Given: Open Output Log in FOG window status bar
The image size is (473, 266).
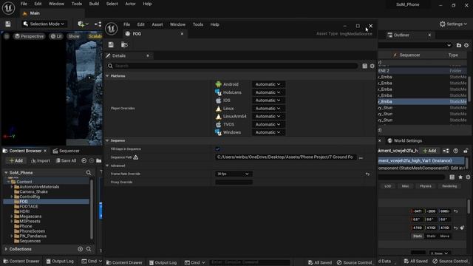Looking at the screenshot, I should 163,262.
